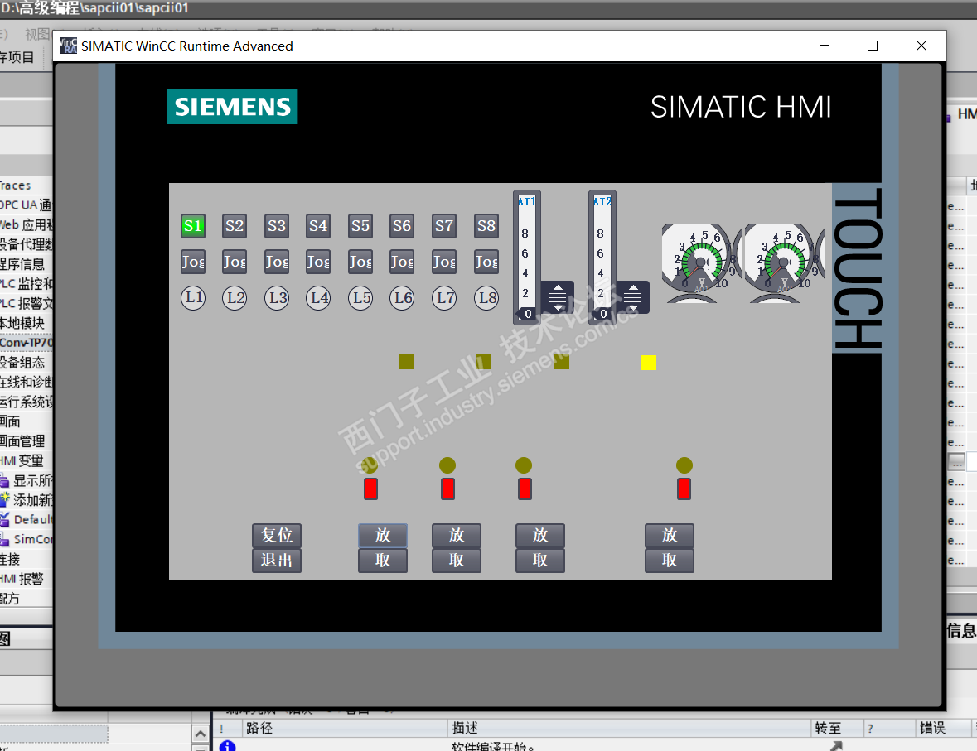Click the fourth 取 button
The width and height of the screenshot is (977, 751).
tap(670, 561)
